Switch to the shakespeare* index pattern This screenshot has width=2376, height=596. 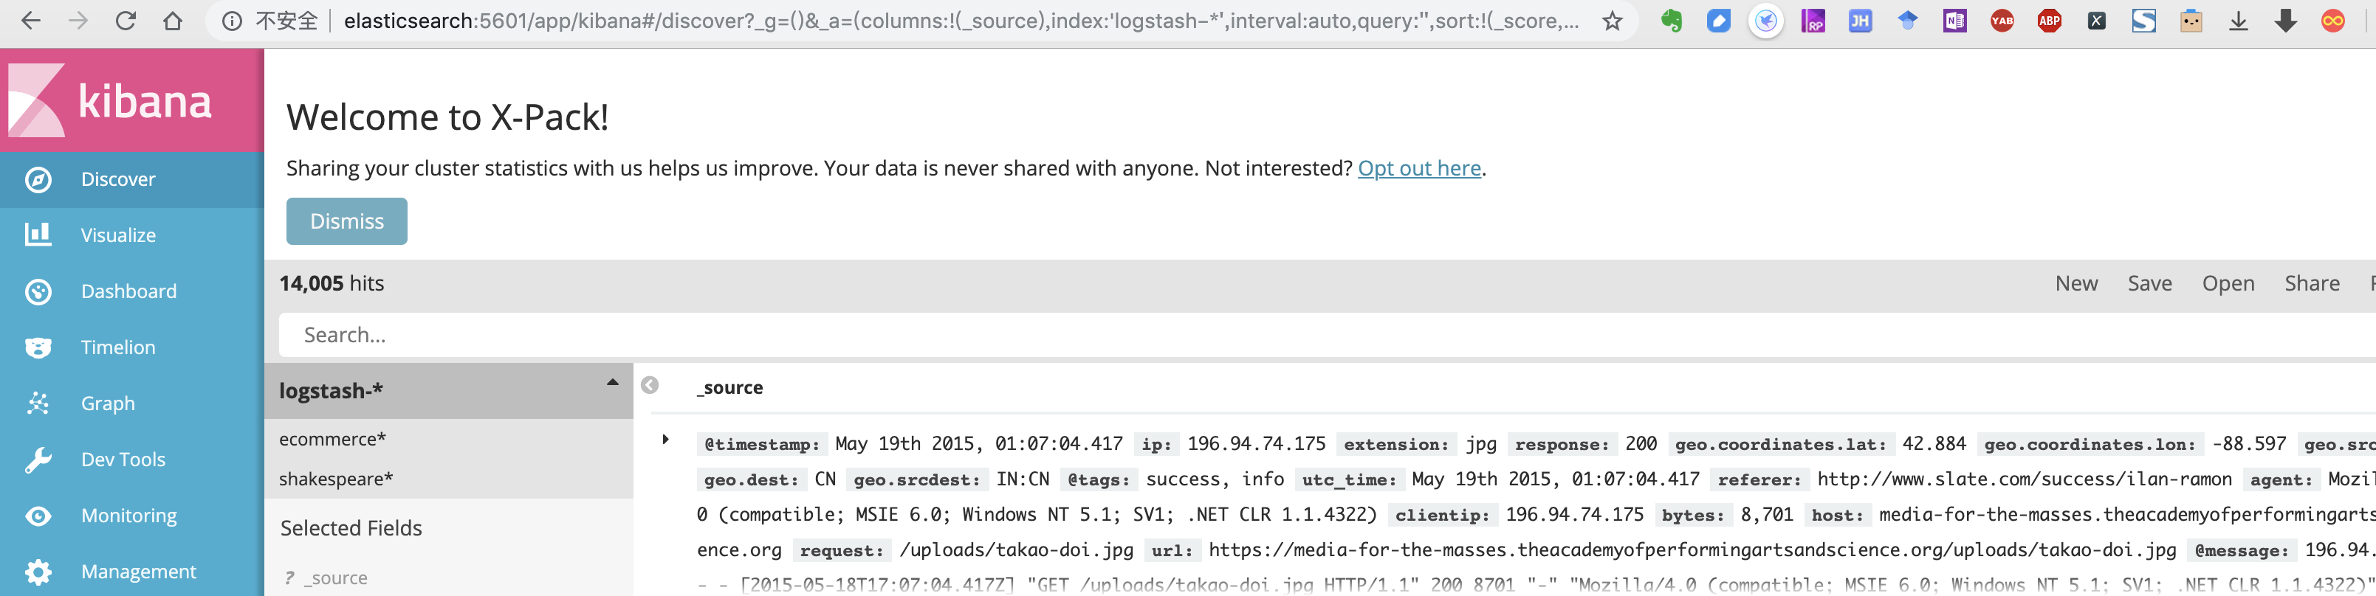tap(337, 479)
